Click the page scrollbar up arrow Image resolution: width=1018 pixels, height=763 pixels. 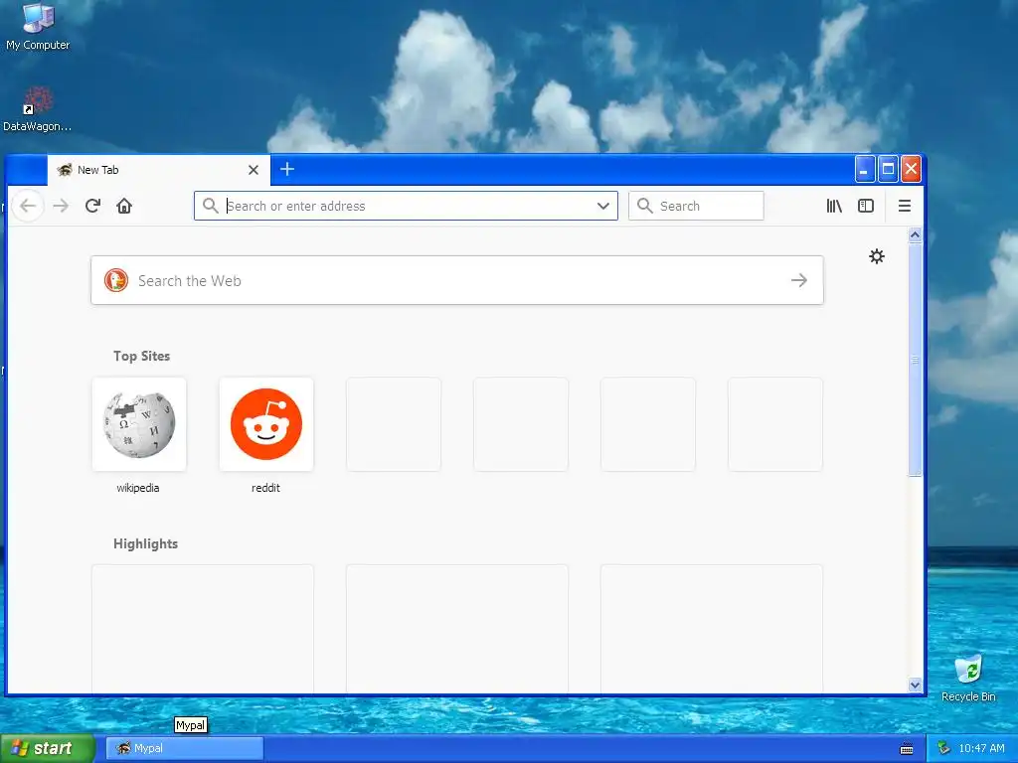(x=915, y=235)
